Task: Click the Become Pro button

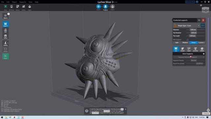Action: pos(190,2)
